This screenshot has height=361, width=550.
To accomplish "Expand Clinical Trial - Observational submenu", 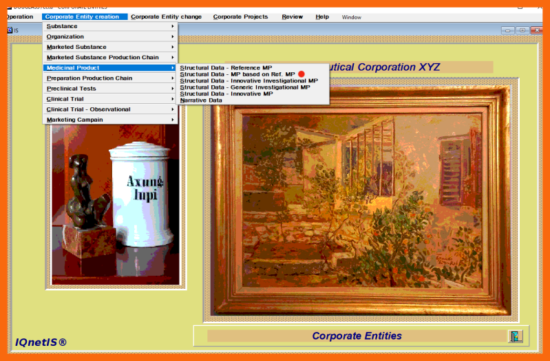I will click(x=110, y=109).
